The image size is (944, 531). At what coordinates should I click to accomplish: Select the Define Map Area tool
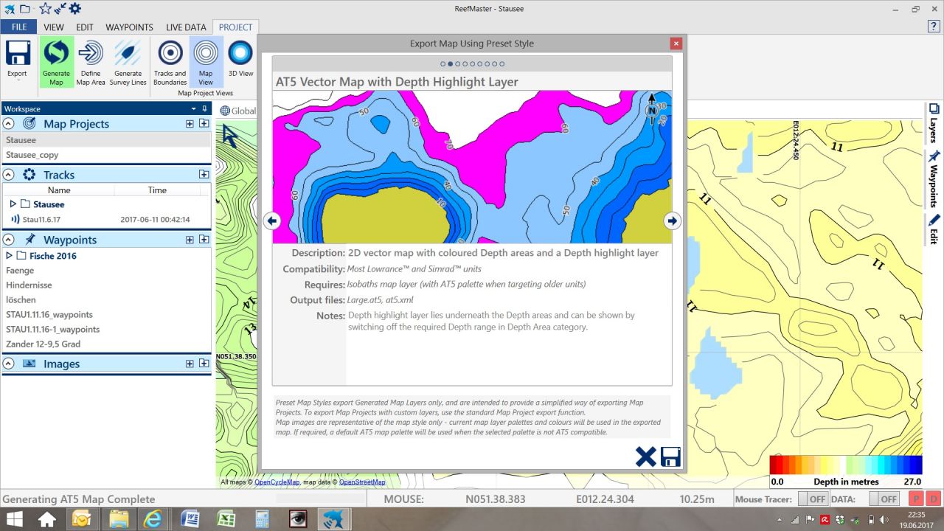click(x=91, y=62)
